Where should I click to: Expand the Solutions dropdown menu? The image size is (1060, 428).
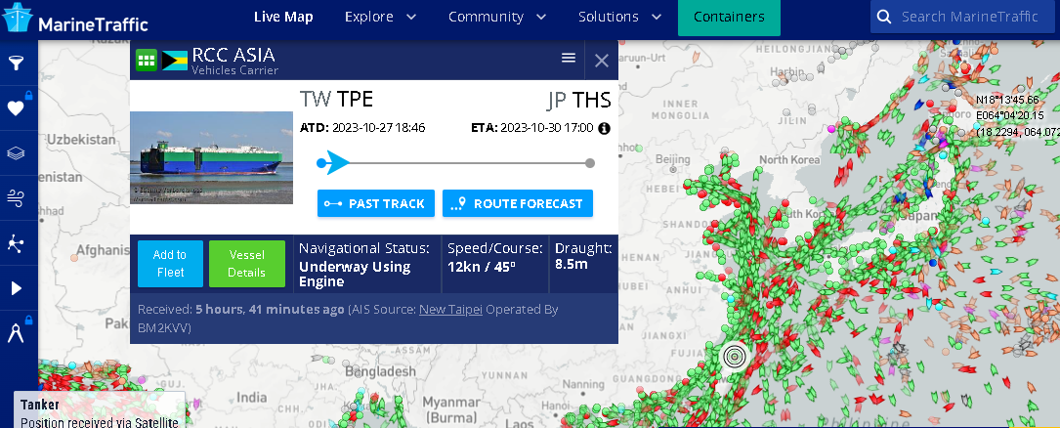tap(620, 17)
